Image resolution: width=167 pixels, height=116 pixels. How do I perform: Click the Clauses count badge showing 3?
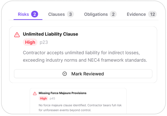[70, 14]
